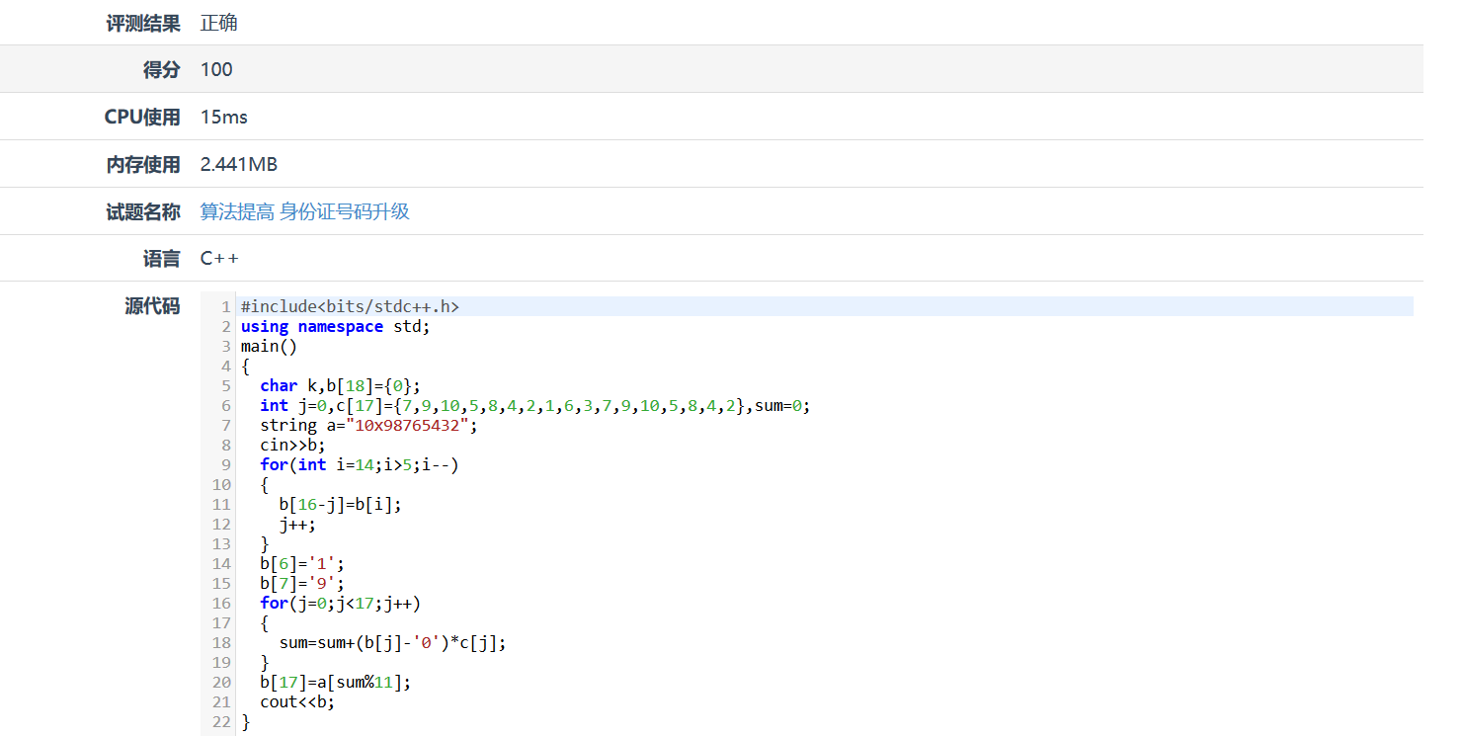Click the 评测结果 result value 正确
This screenshot has width=1463, height=737.
tap(218, 22)
